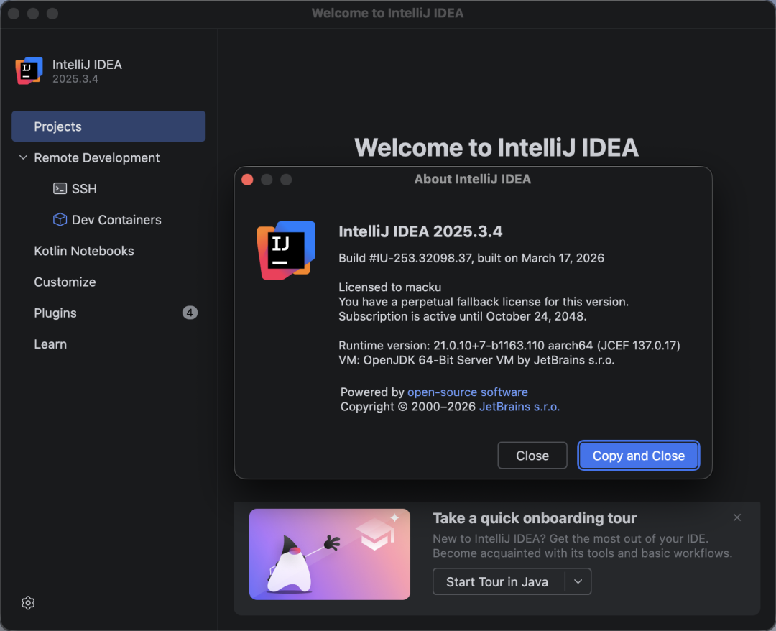The image size is (776, 631).
Task: Switch to the Customize tab
Action: (65, 282)
